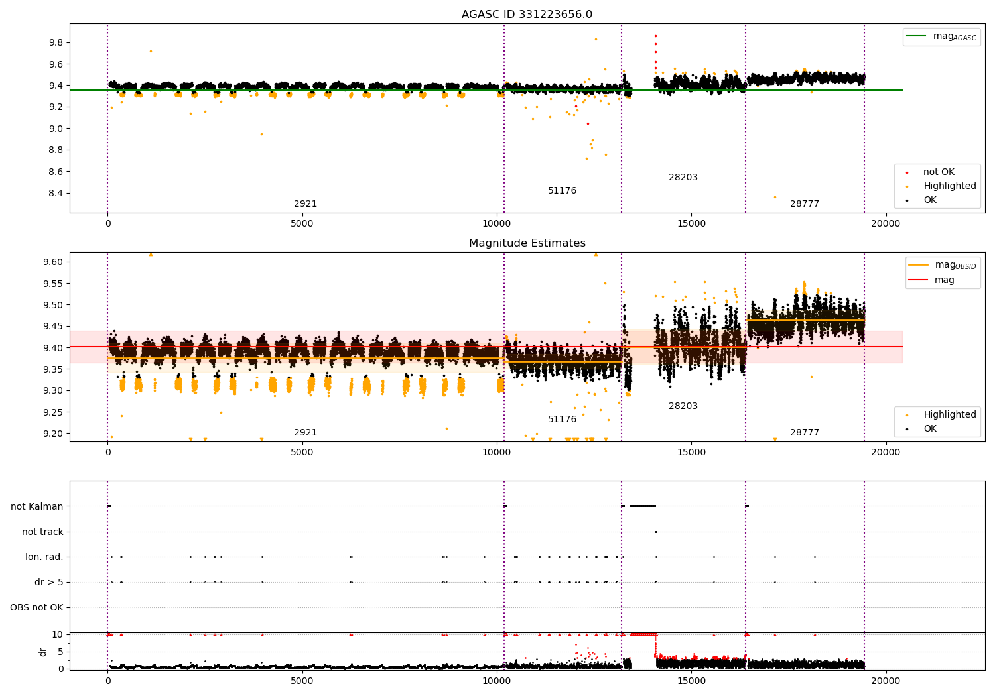Click OBSID label 28203 in Magnitude Estimates plot
Image resolution: width=995 pixels, height=696 pixels.
(683, 406)
